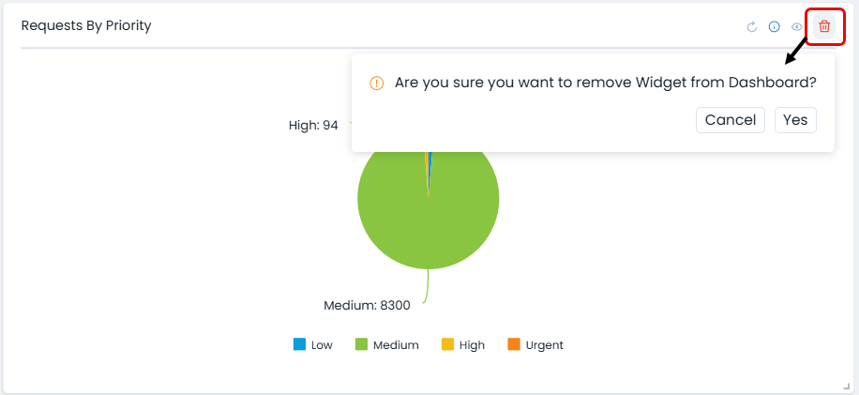Click the widget resize handle corner
The width and height of the screenshot is (859, 395).
click(x=848, y=386)
